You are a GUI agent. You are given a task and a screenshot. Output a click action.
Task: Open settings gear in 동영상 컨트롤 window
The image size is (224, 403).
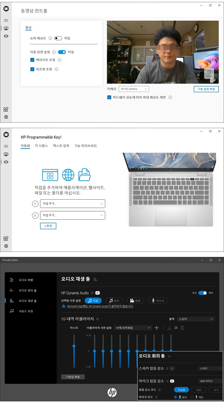click(6, 117)
